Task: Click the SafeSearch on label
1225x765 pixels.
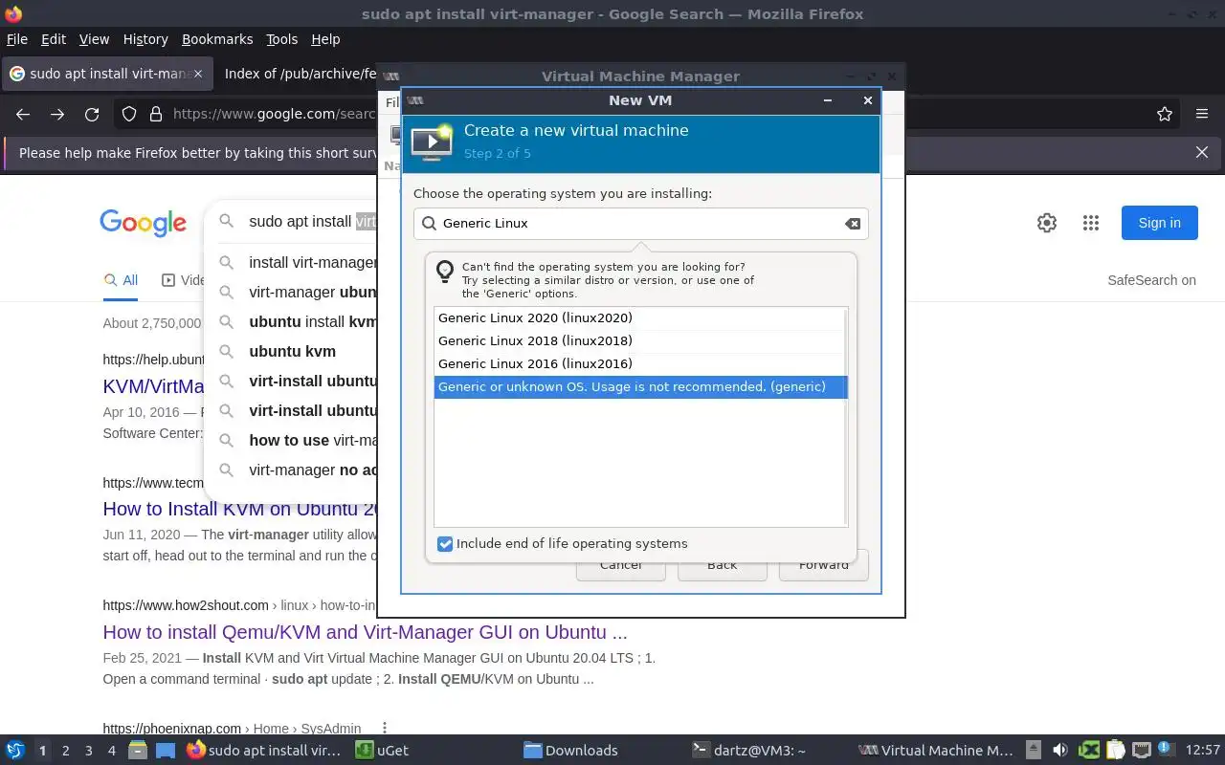Action: (x=1151, y=280)
